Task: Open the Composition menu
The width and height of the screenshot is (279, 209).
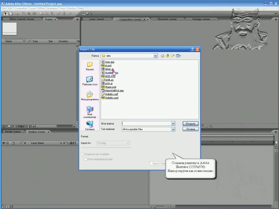Action: pyautogui.click(x=21, y=8)
